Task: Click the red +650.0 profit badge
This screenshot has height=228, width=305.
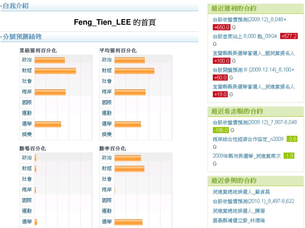Action: click(222, 27)
